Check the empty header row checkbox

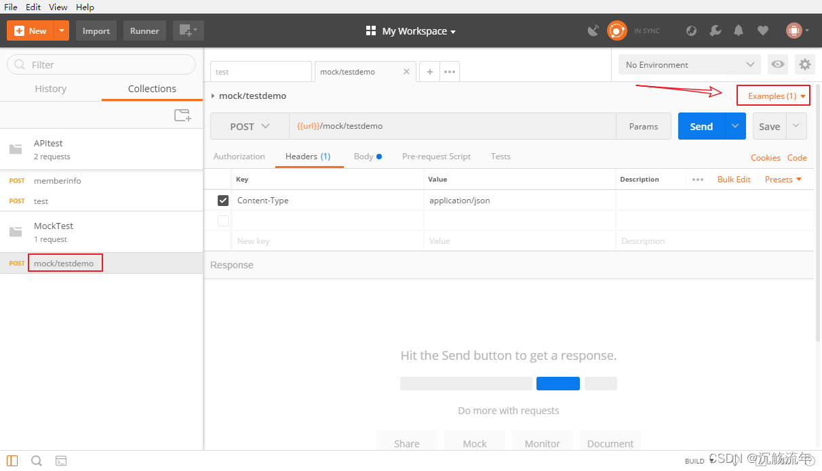223,221
